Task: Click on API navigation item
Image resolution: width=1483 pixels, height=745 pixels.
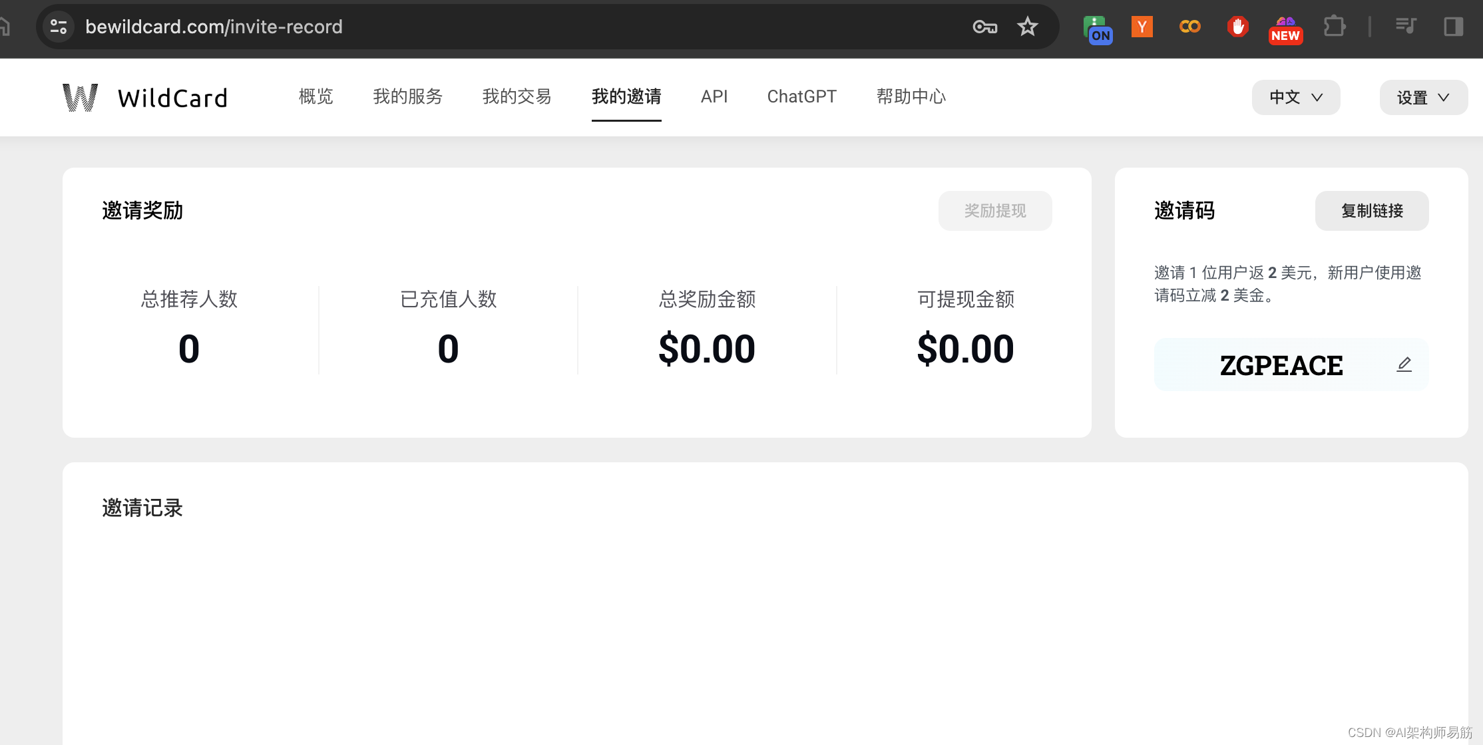Action: point(716,95)
